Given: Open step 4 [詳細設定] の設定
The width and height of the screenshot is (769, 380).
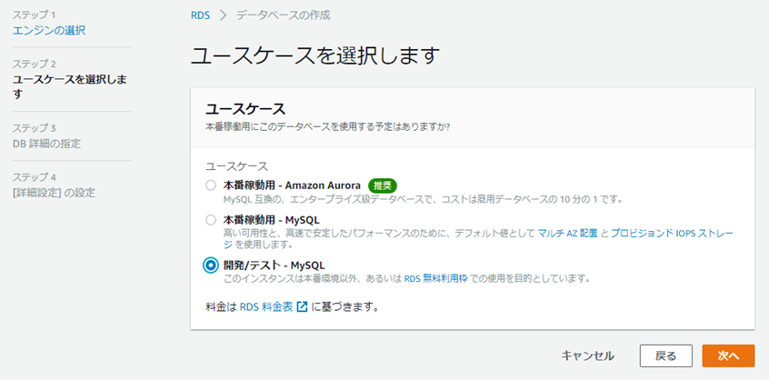Looking at the screenshot, I should pos(54,192).
